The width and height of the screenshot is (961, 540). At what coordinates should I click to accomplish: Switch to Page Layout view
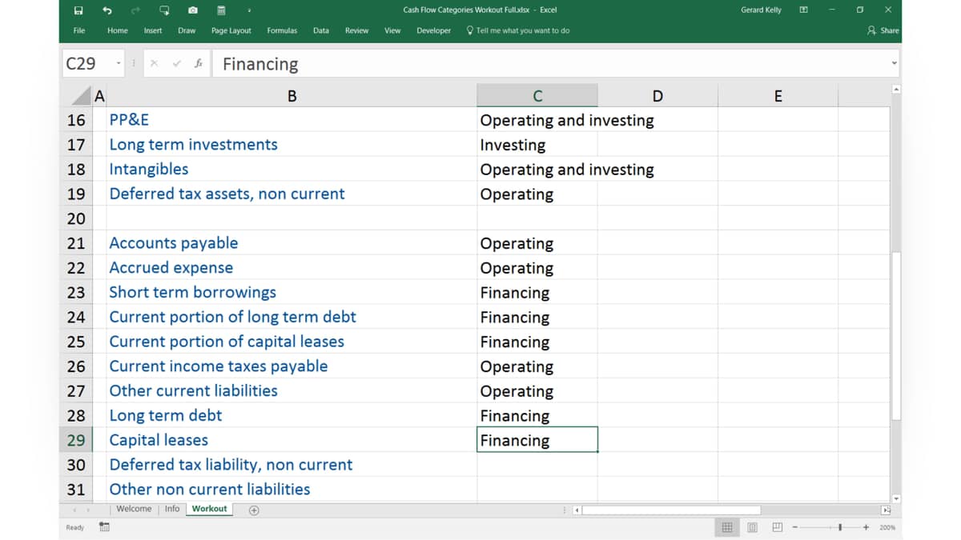click(753, 527)
